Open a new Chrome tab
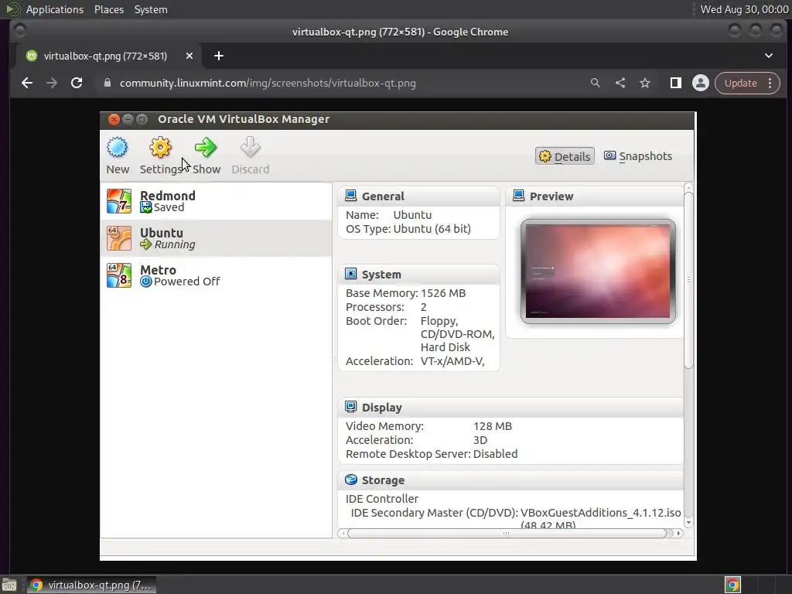792x594 pixels. point(219,56)
